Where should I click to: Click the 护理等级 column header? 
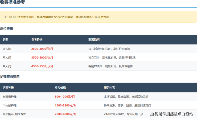pyautogui.click(x=8, y=88)
